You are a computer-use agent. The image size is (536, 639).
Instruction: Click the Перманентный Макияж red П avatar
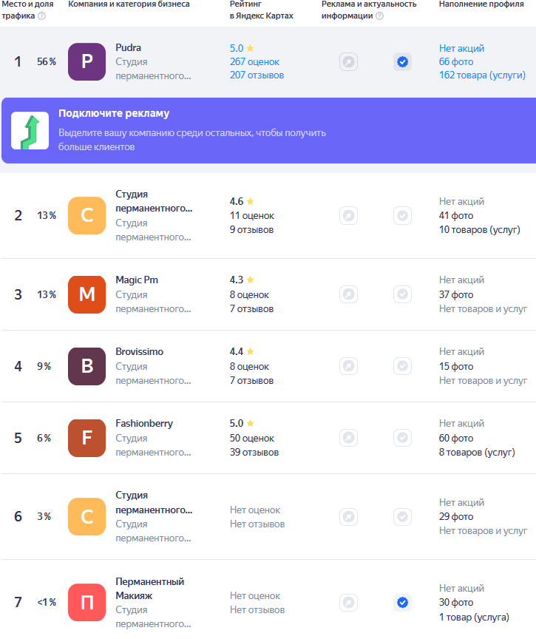86,602
